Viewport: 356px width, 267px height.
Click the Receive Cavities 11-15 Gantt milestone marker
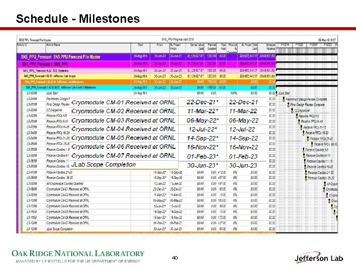tap(305, 161)
